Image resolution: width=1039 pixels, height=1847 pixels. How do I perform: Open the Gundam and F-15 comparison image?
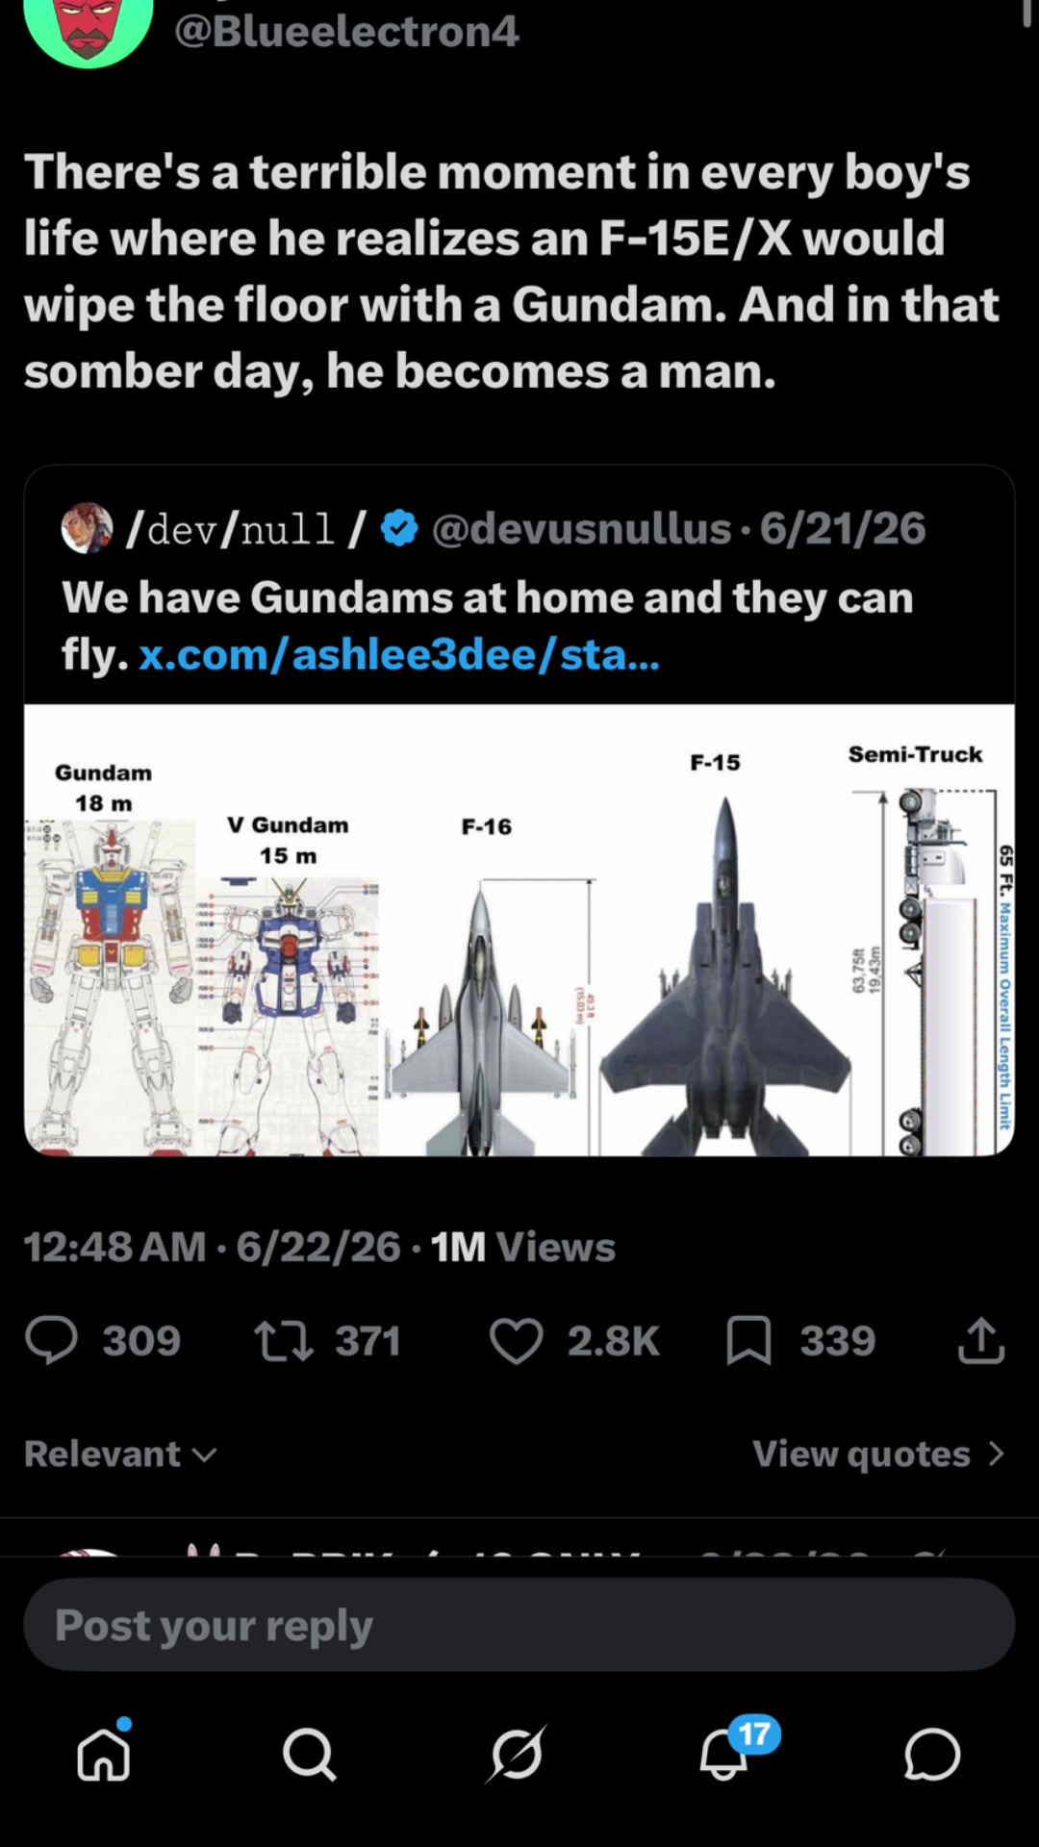point(519,930)
